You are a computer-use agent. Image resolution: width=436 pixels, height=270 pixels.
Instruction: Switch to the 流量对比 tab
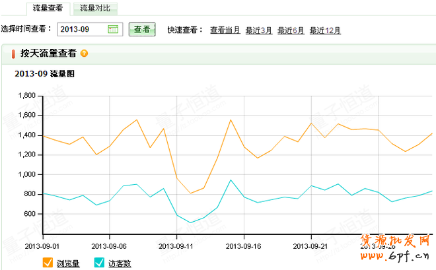click(x=95, y=9)
